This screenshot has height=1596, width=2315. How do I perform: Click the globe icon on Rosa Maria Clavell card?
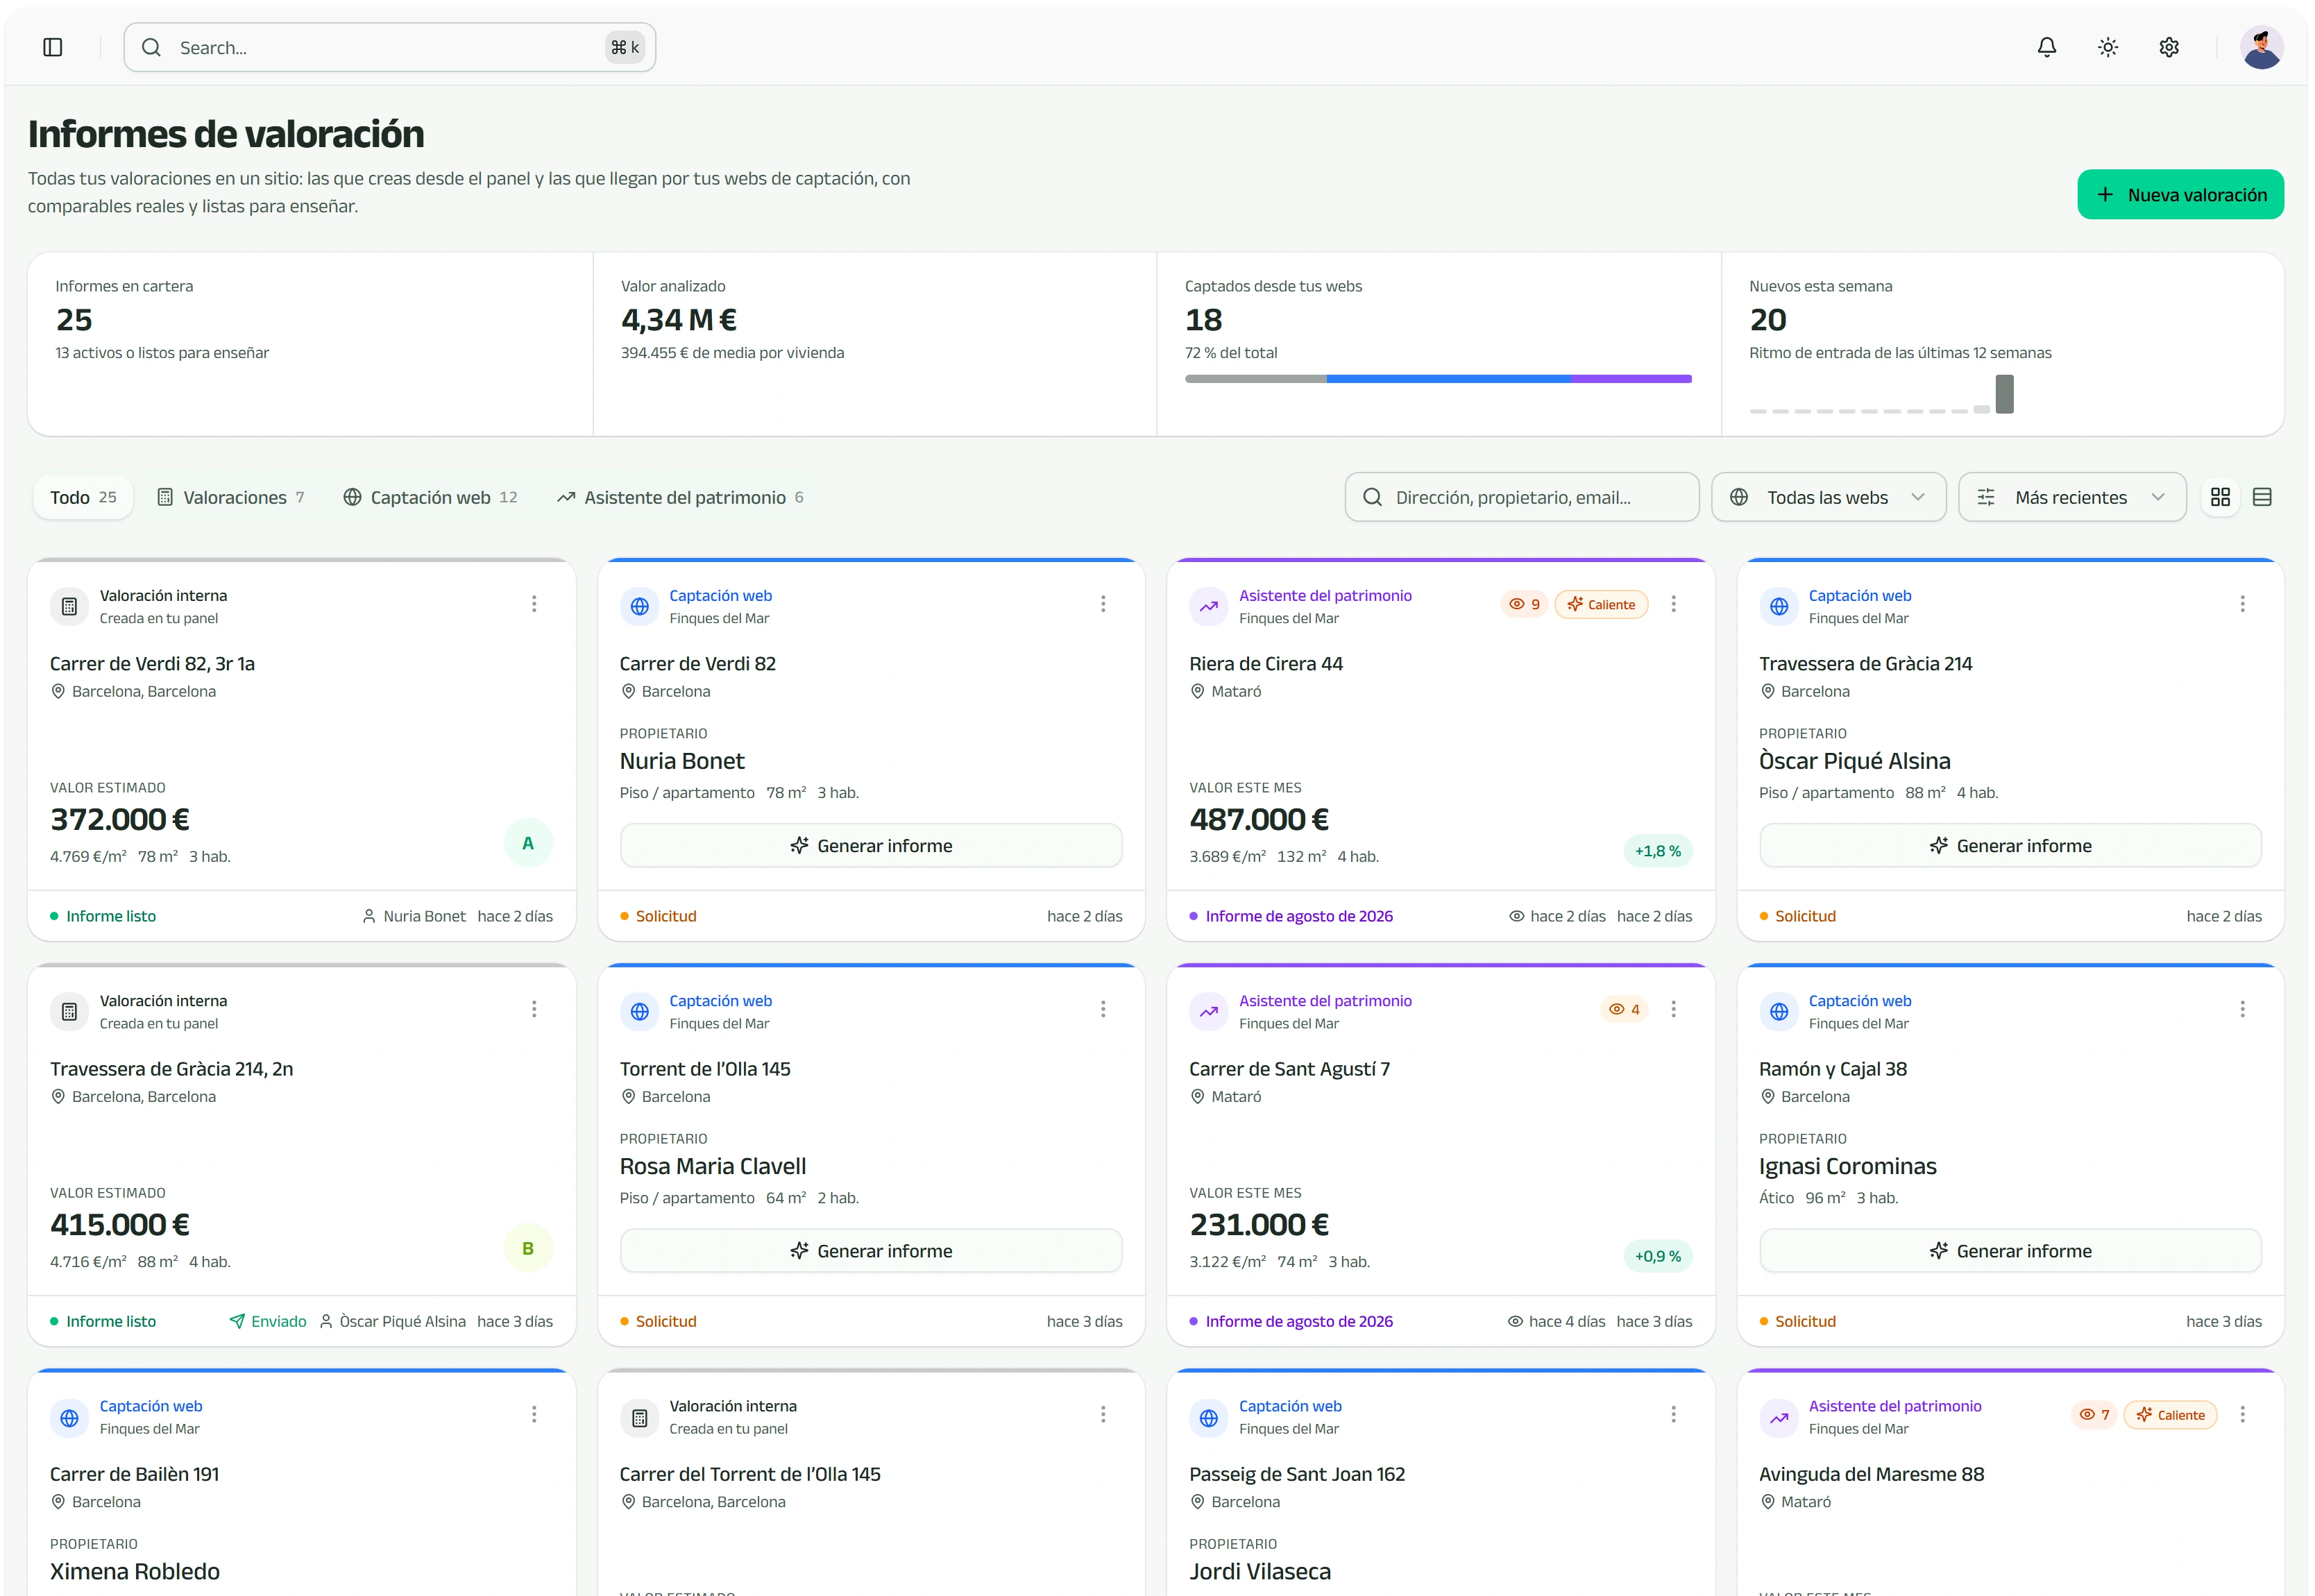639,1011
